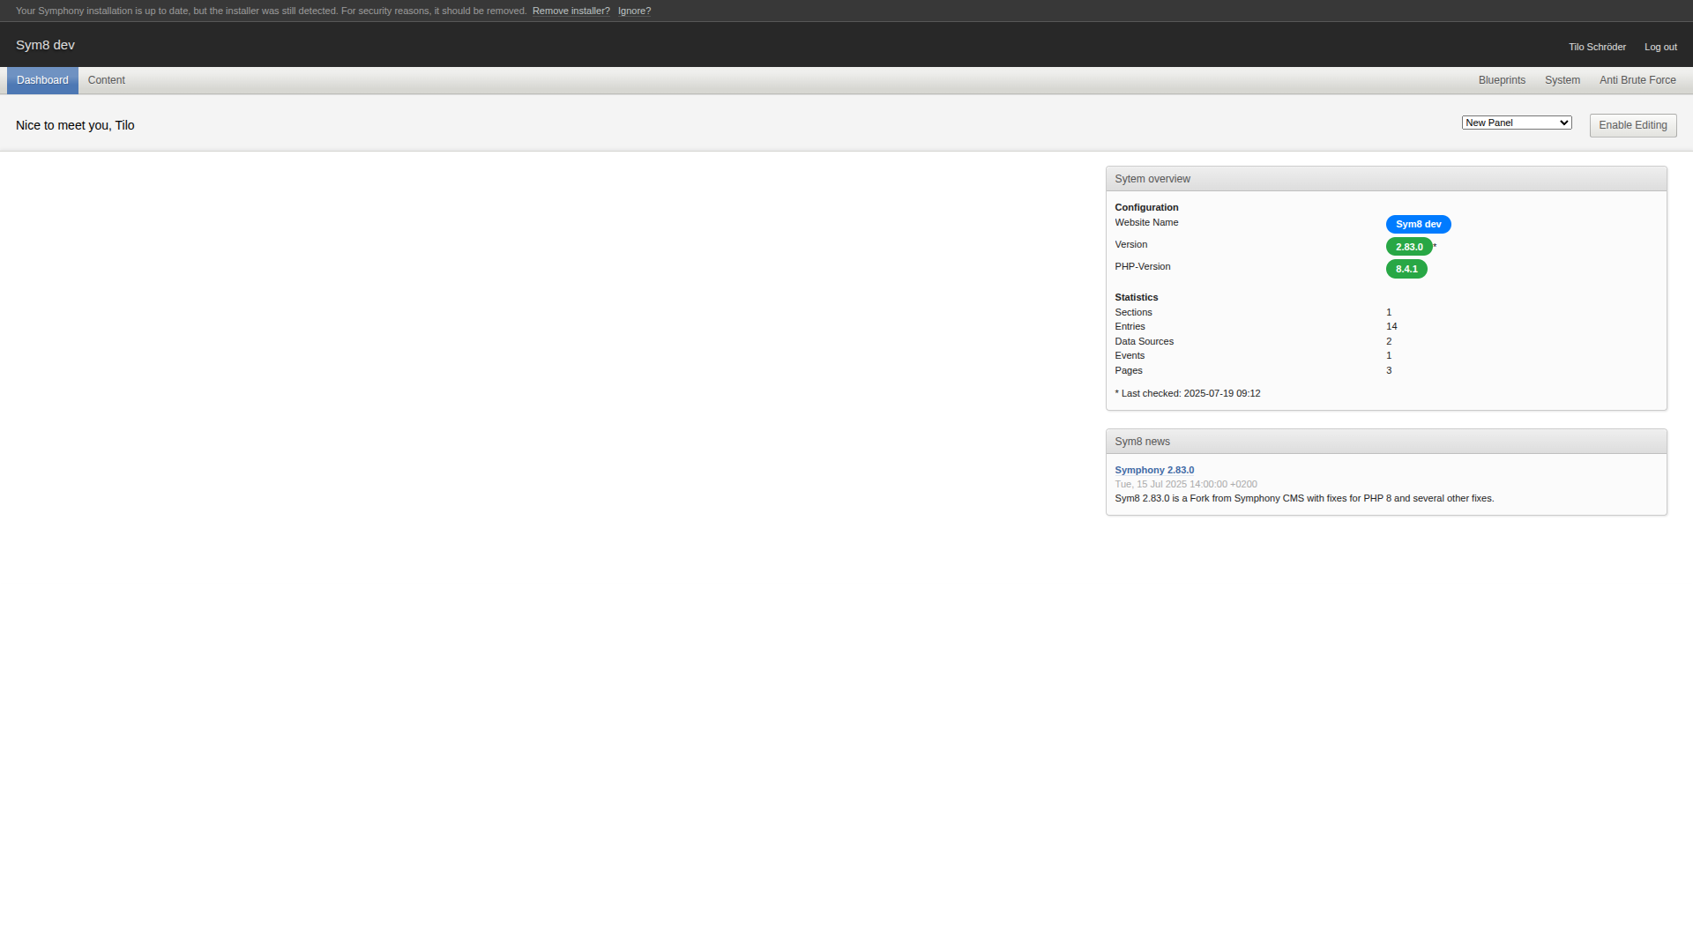
Task: Click the Sym8 news panel header
Action: pyautogui.click(x=1142, y=442)
